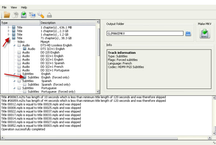Screen dimensions: 216x145
Task: Expand the 636.1 MB title node
Action: pyautogui.click(x=8, y=27)
